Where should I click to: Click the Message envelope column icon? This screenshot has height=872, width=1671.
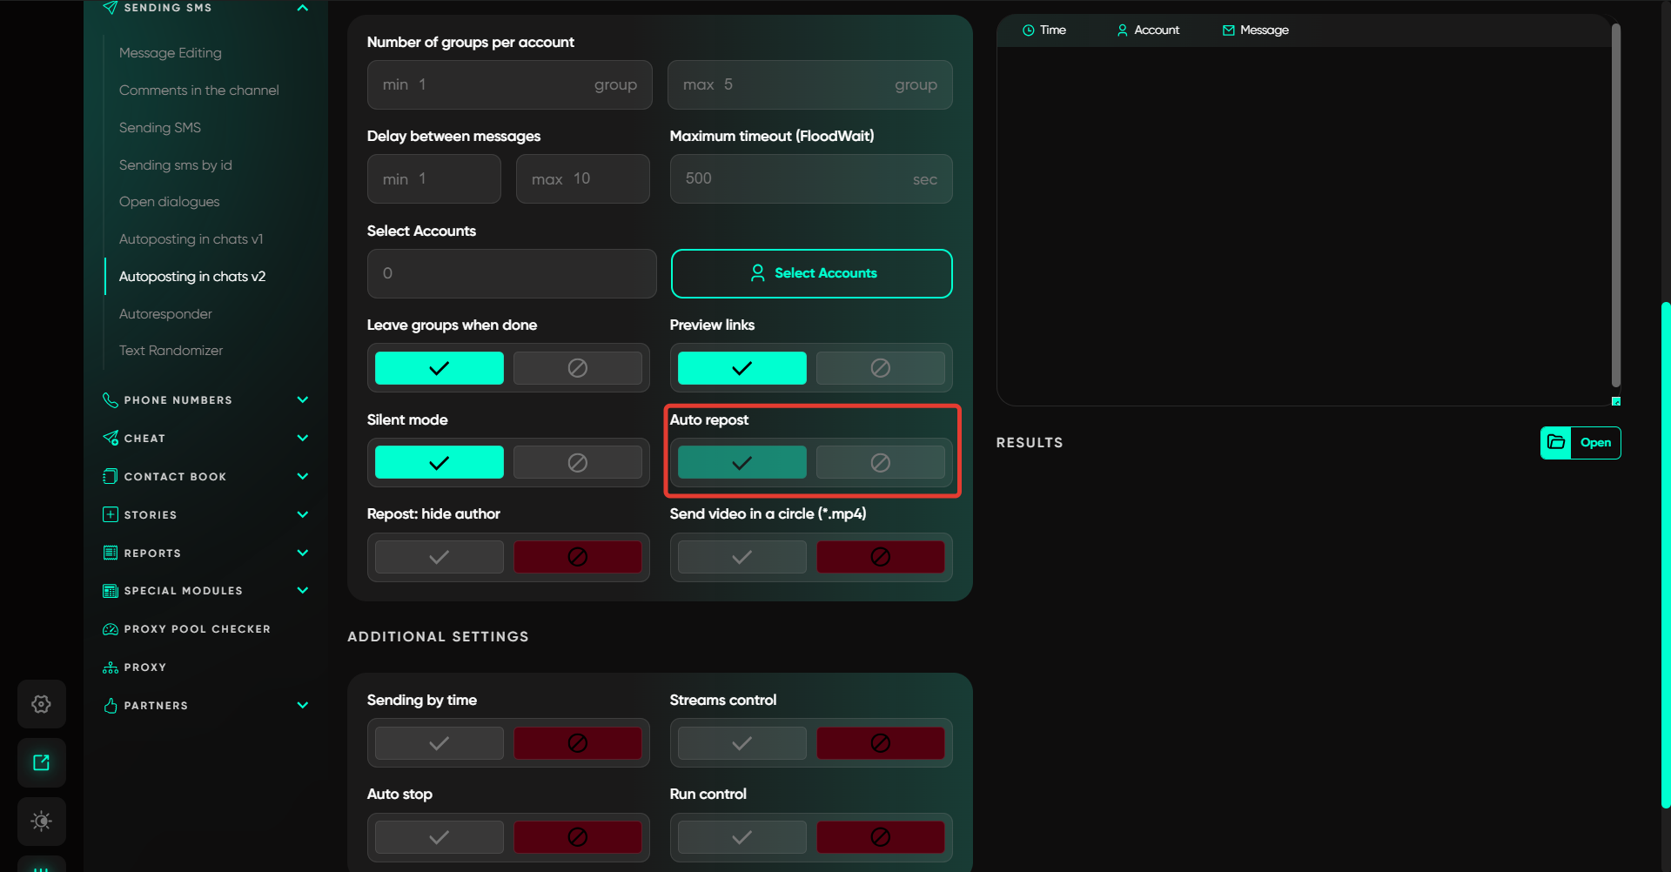pyautogui.click(x=1228, y=30)
